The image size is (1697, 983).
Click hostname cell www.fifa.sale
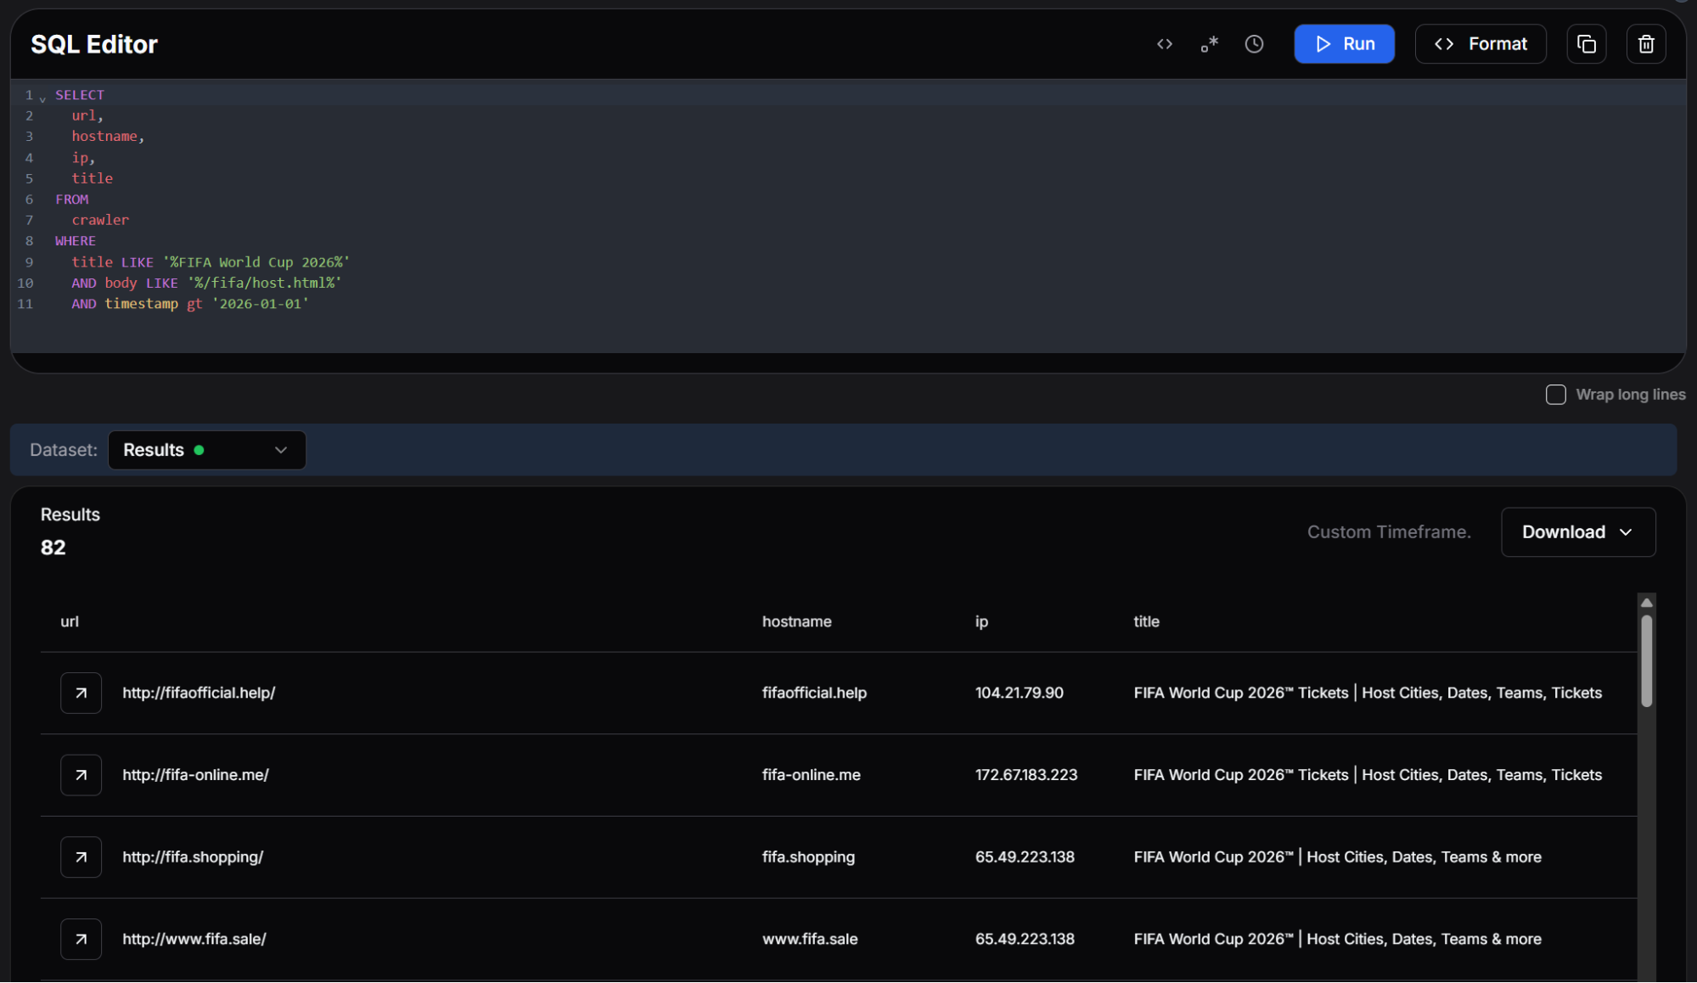click(x=810, y=939)
